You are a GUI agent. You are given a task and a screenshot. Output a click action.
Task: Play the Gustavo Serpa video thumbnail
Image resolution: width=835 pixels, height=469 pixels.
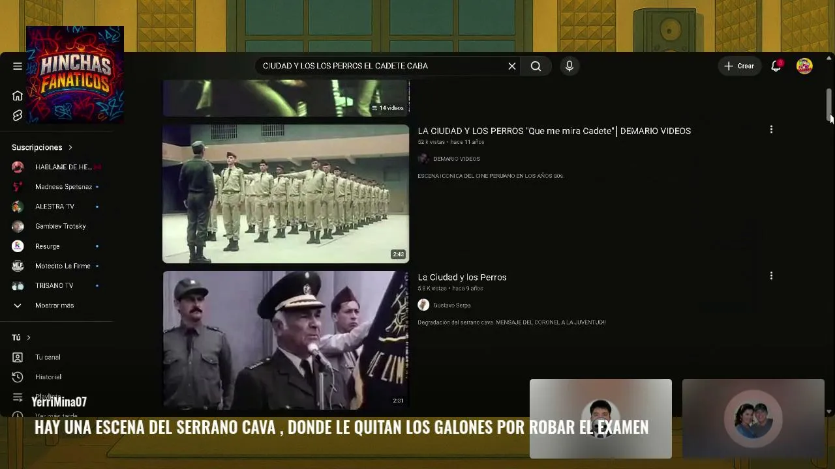coord(286,340)
